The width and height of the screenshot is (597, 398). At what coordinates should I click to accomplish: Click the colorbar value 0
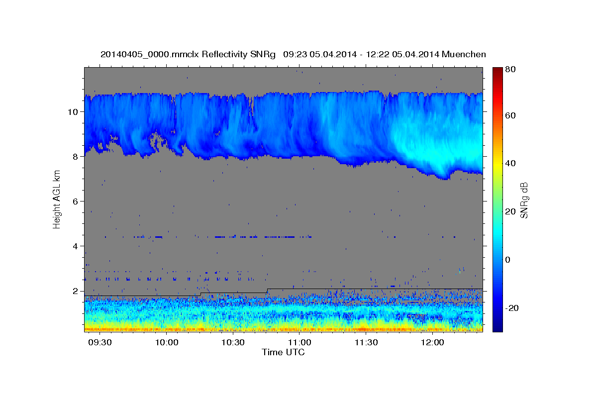pyautogui.click(x=509, y=260)
